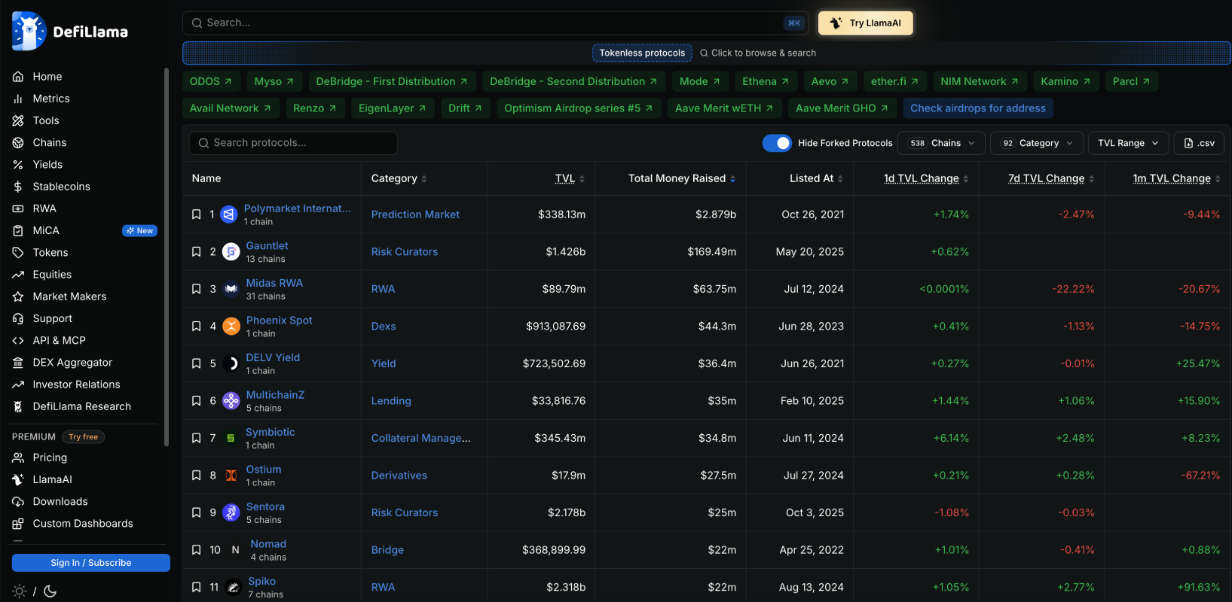This screenshot has height=602, width=1232.
Task: Switch to light theme sun icon
Action: pyautogui.click(x=20, y=591)
